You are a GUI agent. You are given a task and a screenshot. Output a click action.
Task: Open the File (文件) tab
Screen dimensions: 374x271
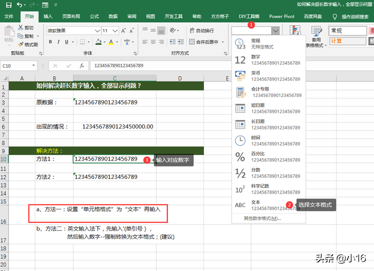tap(9, 17)
